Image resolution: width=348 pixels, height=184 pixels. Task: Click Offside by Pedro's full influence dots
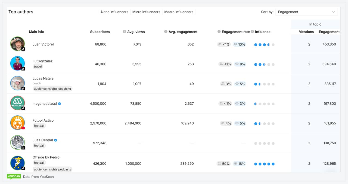click(x=264, y=164)
